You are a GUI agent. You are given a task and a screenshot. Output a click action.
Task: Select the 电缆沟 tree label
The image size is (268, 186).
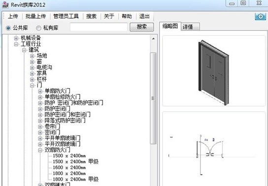[44, 67]
